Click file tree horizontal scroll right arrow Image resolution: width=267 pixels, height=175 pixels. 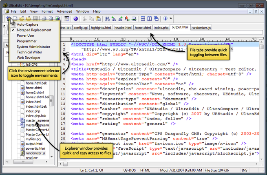(46, 162)
